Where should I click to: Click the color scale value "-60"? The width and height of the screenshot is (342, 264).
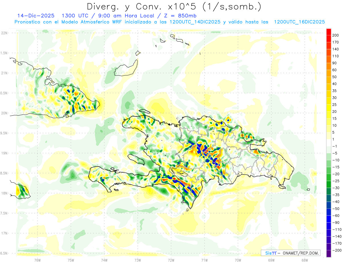(x=337, y=216)
